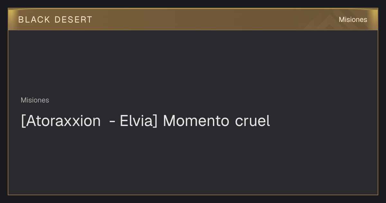
Task: Click the gold header banner center
Action: point(193,19)
